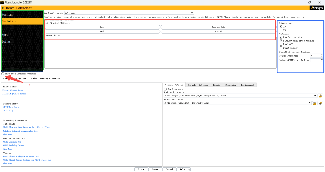Click View More under Online Resources
325x172 pixels.
pos(7,149)
